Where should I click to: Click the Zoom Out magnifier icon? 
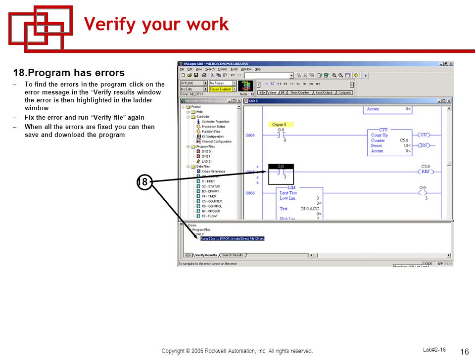[341, 75]
